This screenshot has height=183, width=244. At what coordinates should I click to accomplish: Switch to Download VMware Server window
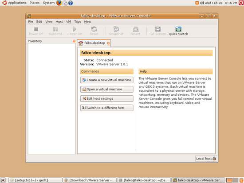point(90,180)
